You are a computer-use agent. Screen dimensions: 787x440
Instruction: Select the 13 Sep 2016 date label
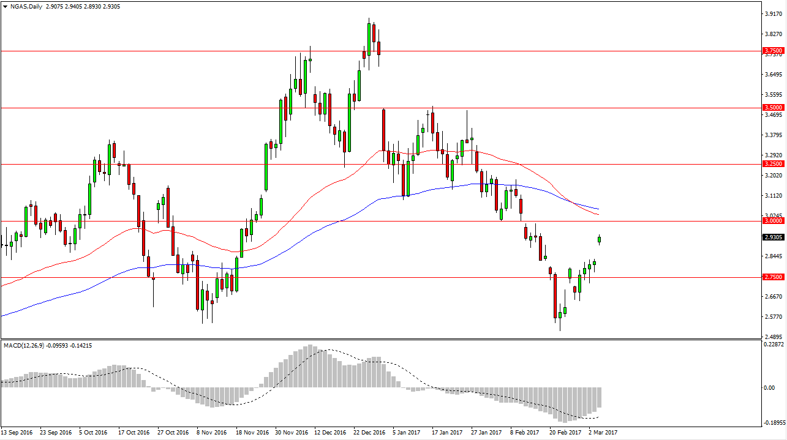(18, 433)
